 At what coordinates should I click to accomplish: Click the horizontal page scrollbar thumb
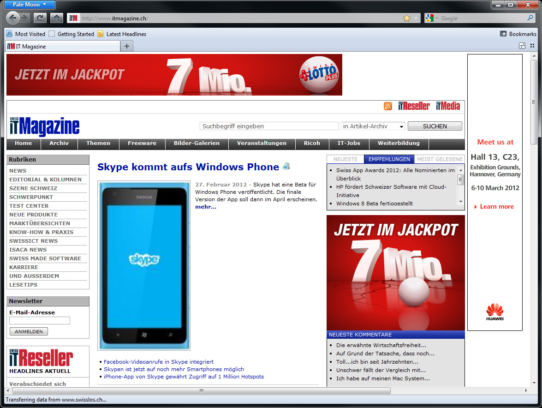click(x=202, y=391)
